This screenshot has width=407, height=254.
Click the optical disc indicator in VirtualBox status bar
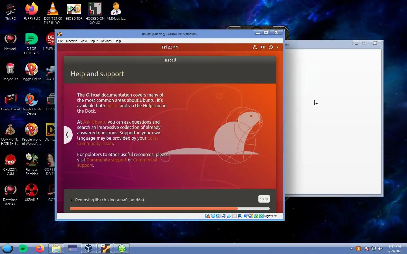point(213,216)
